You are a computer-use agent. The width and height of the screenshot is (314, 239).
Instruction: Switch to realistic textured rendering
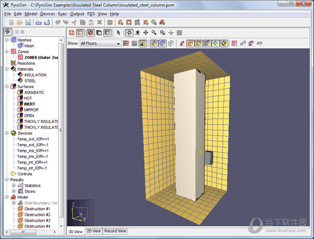tap(91, 32)
